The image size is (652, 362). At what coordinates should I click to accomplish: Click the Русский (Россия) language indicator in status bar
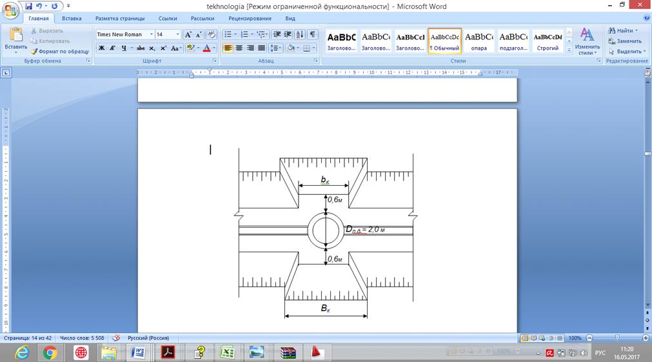(x=148, y=337)
